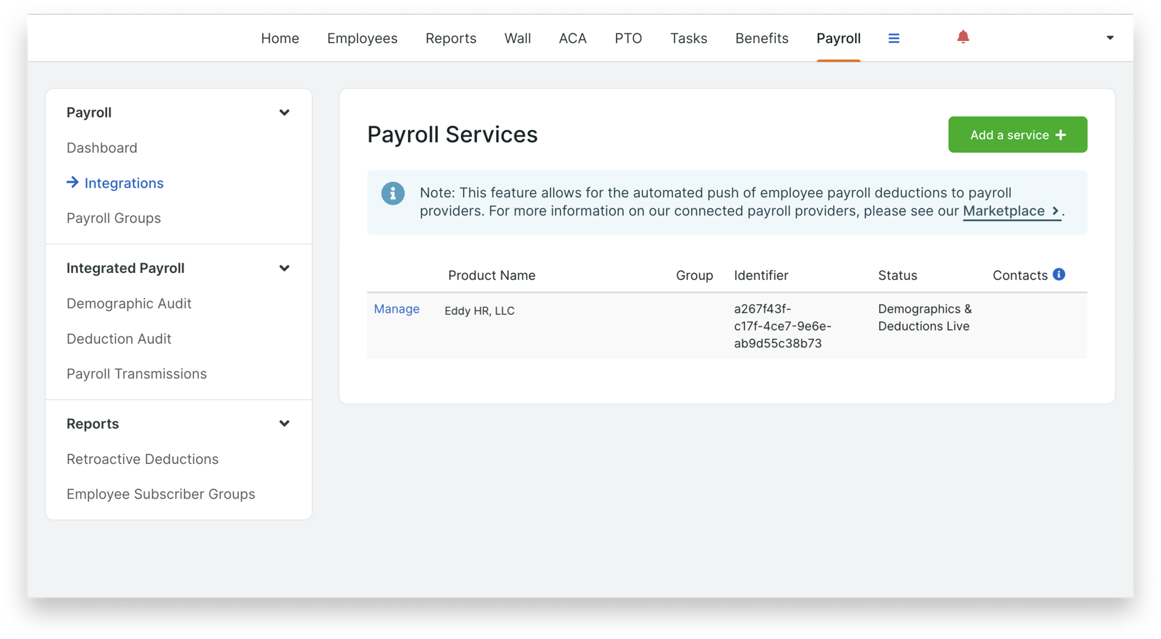This screenshot has height=639, width=1161.
Task: Click the plus icon on Add a service
Action: (x=1061, y=134)
